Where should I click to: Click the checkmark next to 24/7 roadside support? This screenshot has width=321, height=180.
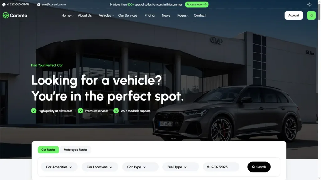(116, 111)
